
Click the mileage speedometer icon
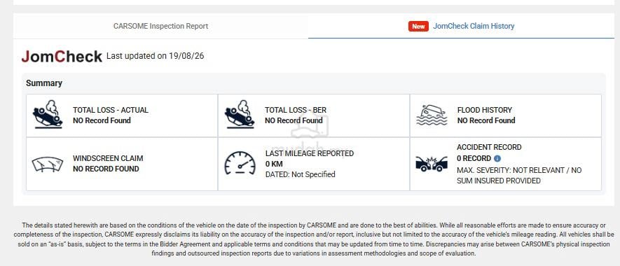[x=240, y=163]
